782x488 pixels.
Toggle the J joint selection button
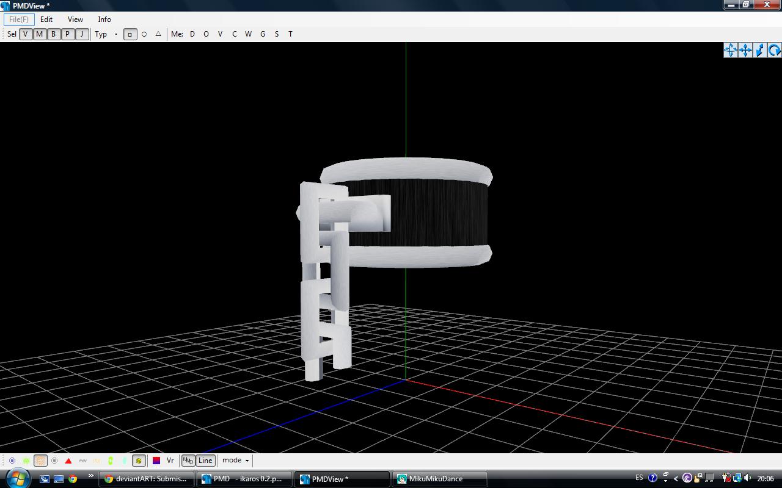click(82, 34)
